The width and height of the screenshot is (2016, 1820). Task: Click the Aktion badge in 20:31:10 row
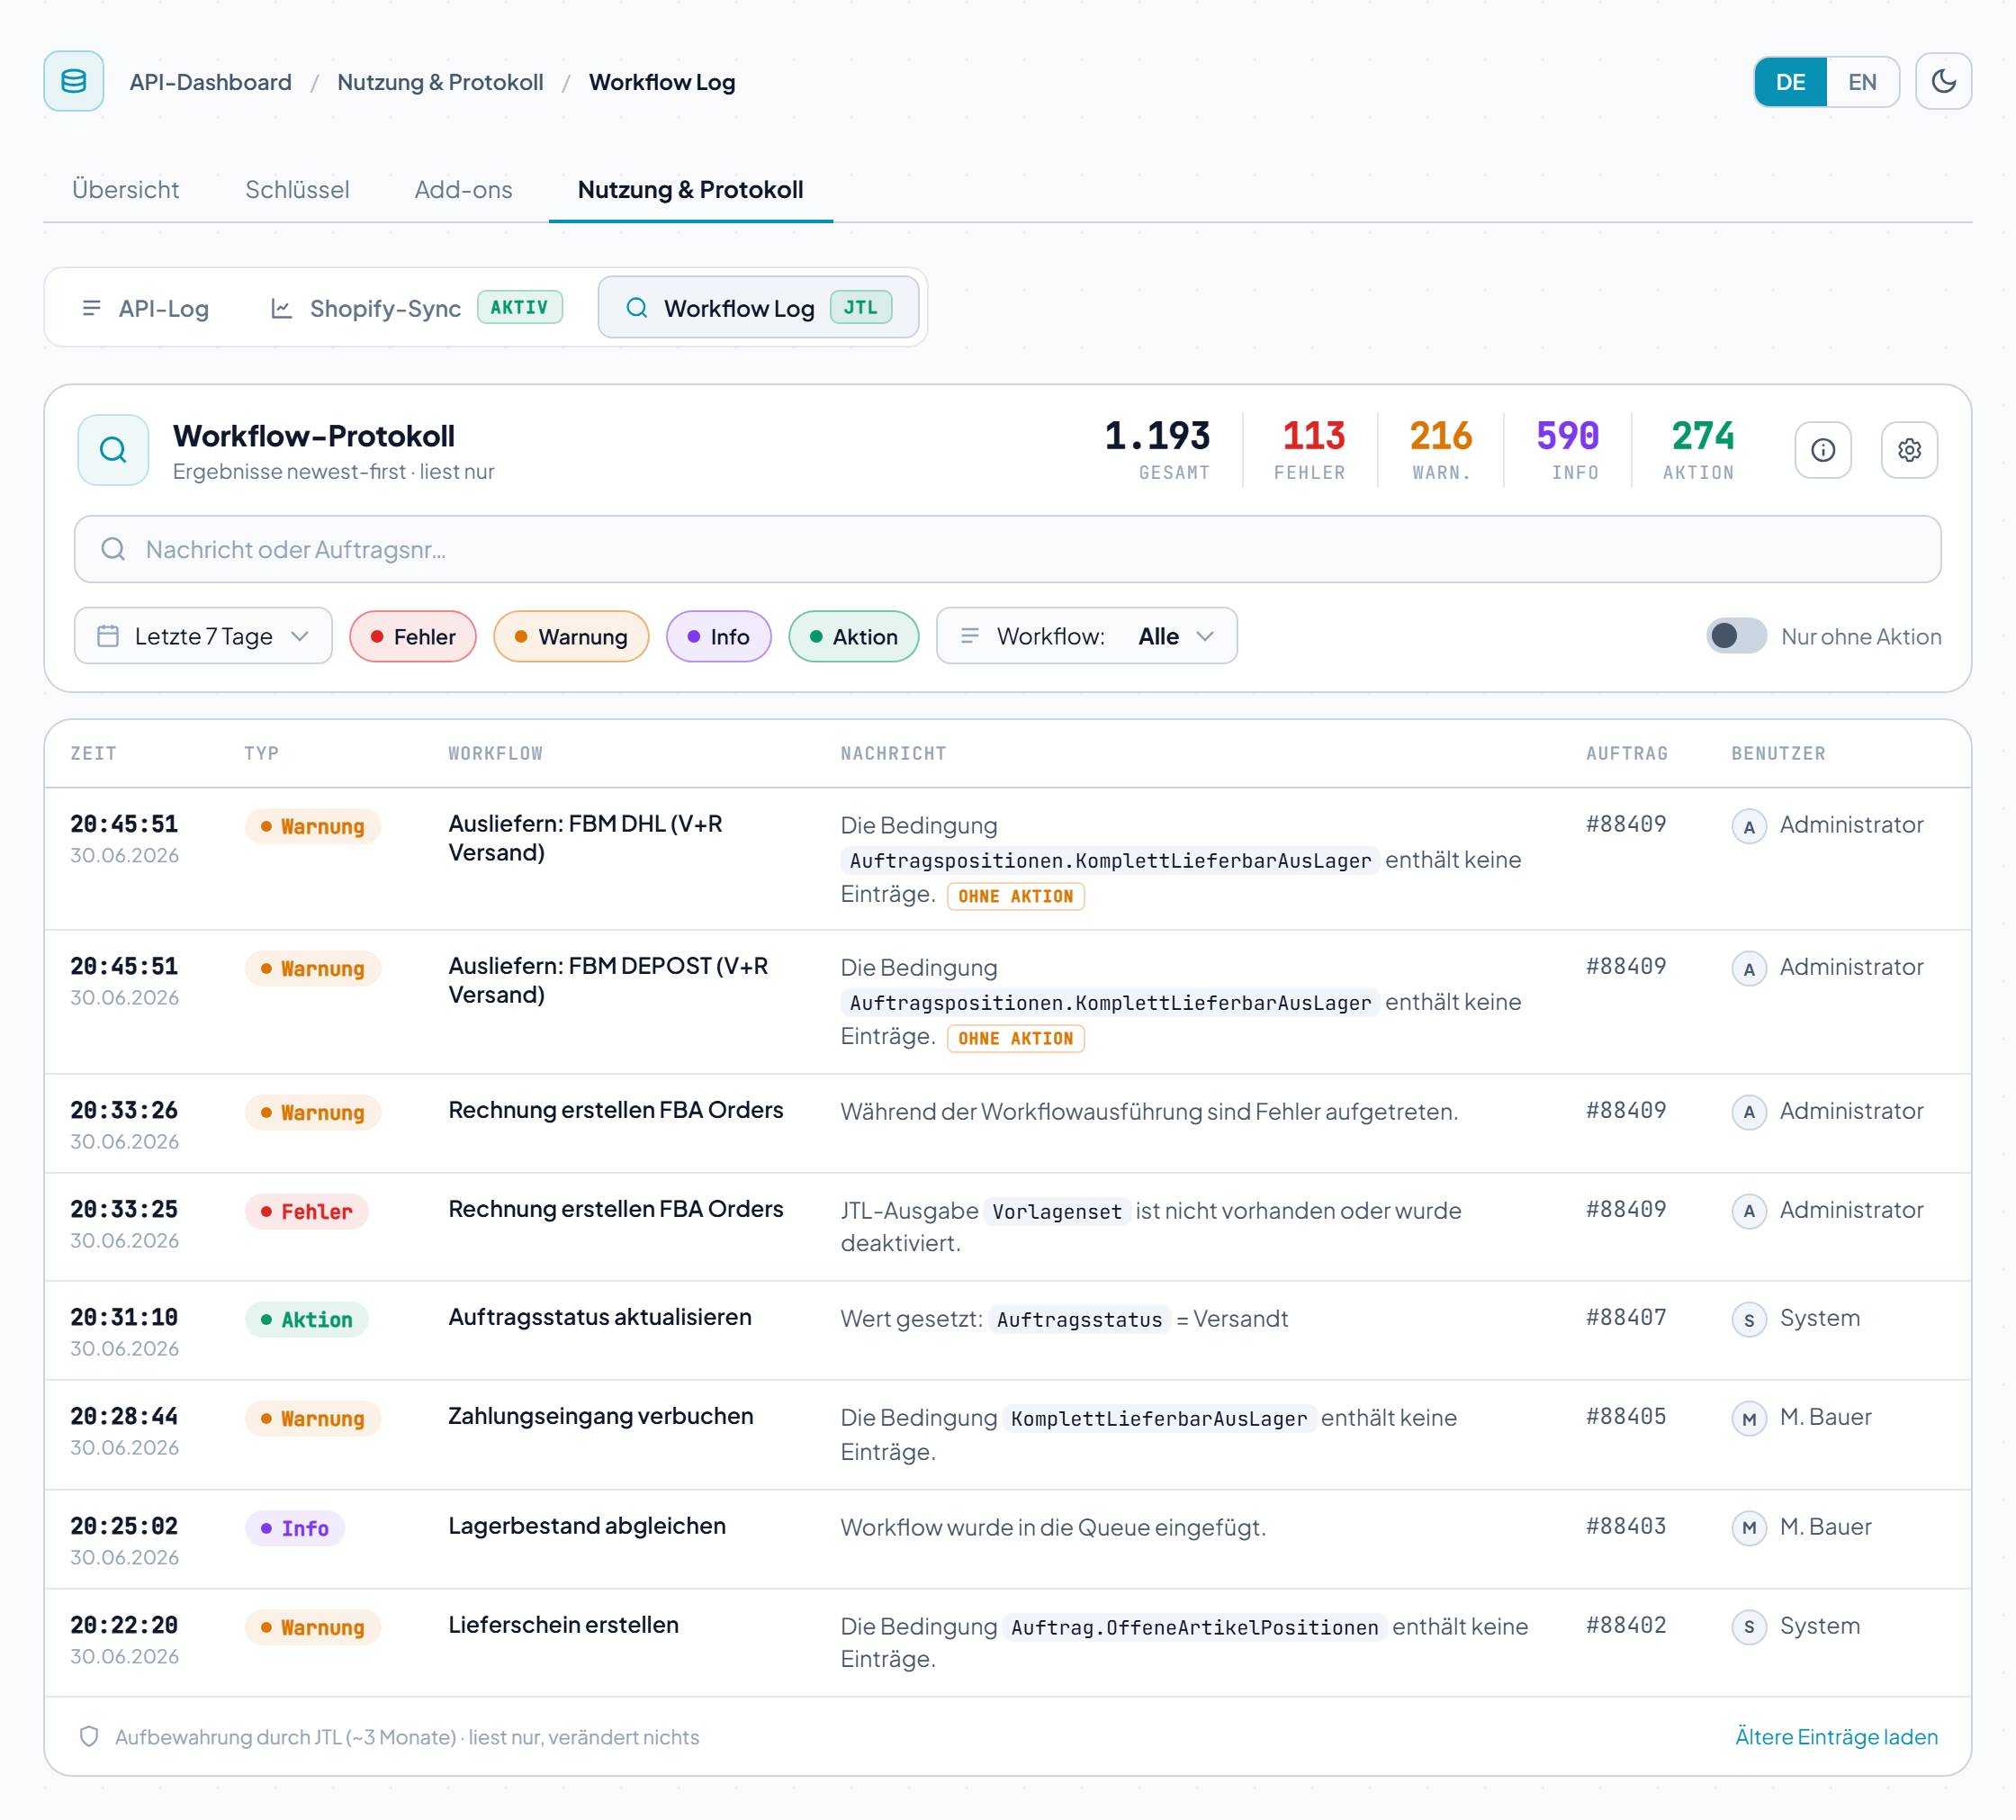(306, 1319)
